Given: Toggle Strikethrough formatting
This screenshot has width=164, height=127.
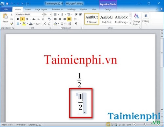Looking at the screenshot, I should tap(34, 19).
